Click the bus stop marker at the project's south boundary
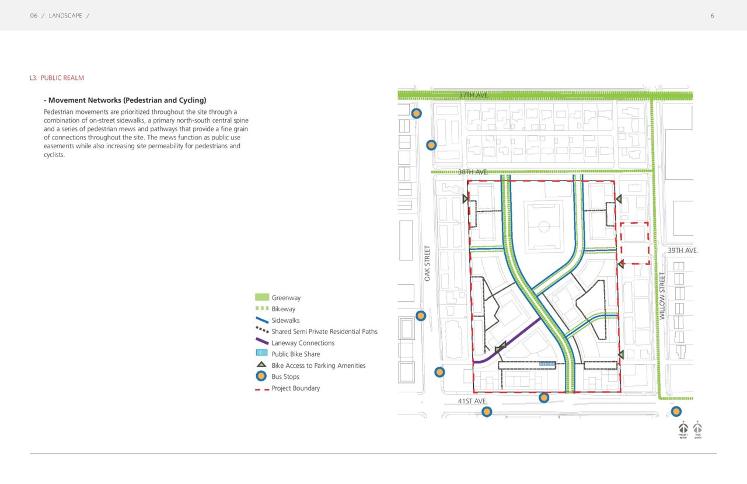This screenshot has height=484, width=747. click(544, 398)
